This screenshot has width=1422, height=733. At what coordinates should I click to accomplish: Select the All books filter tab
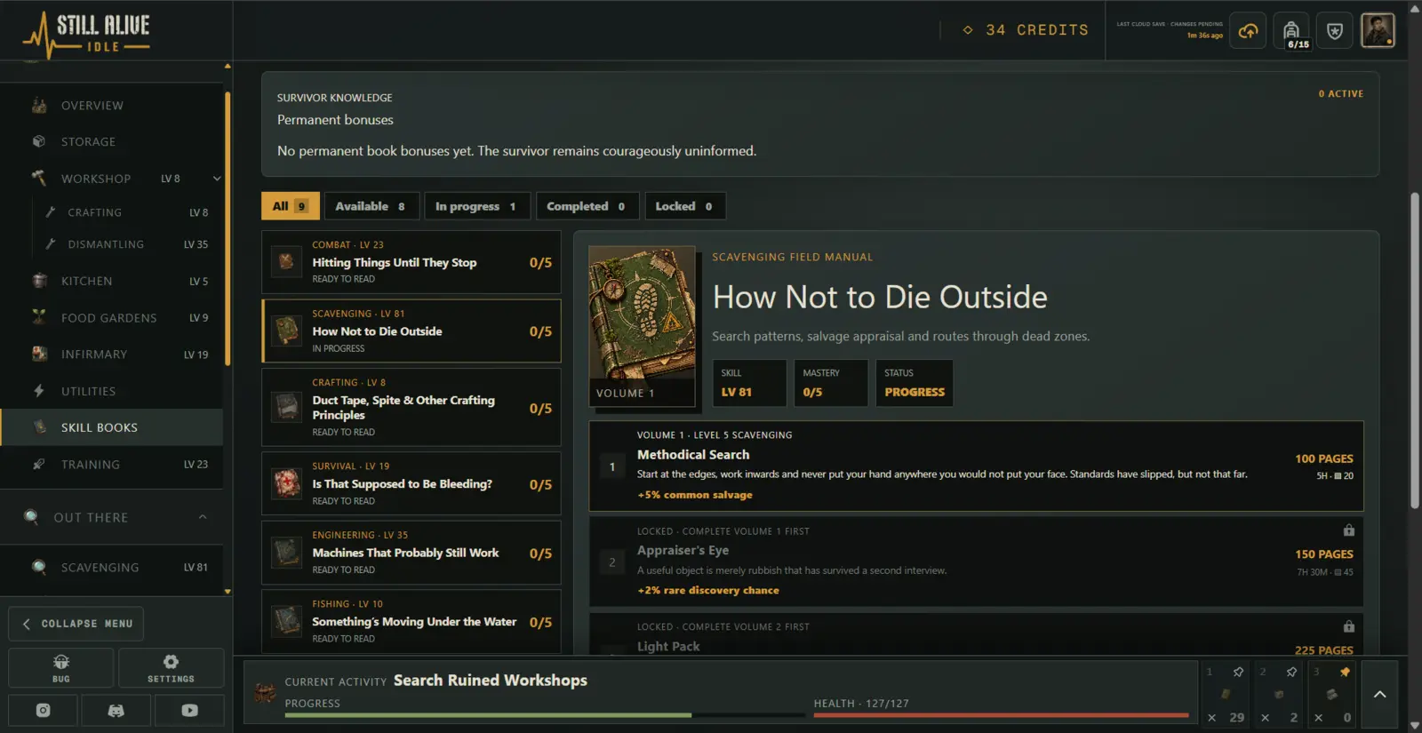pos(290,206)
